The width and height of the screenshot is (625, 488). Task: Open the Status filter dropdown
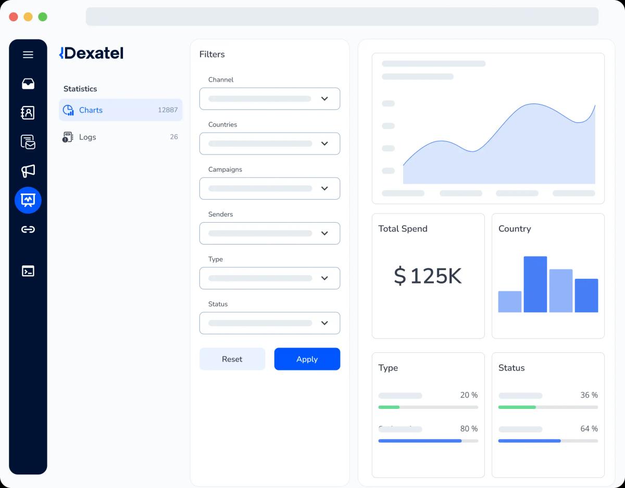269,323
